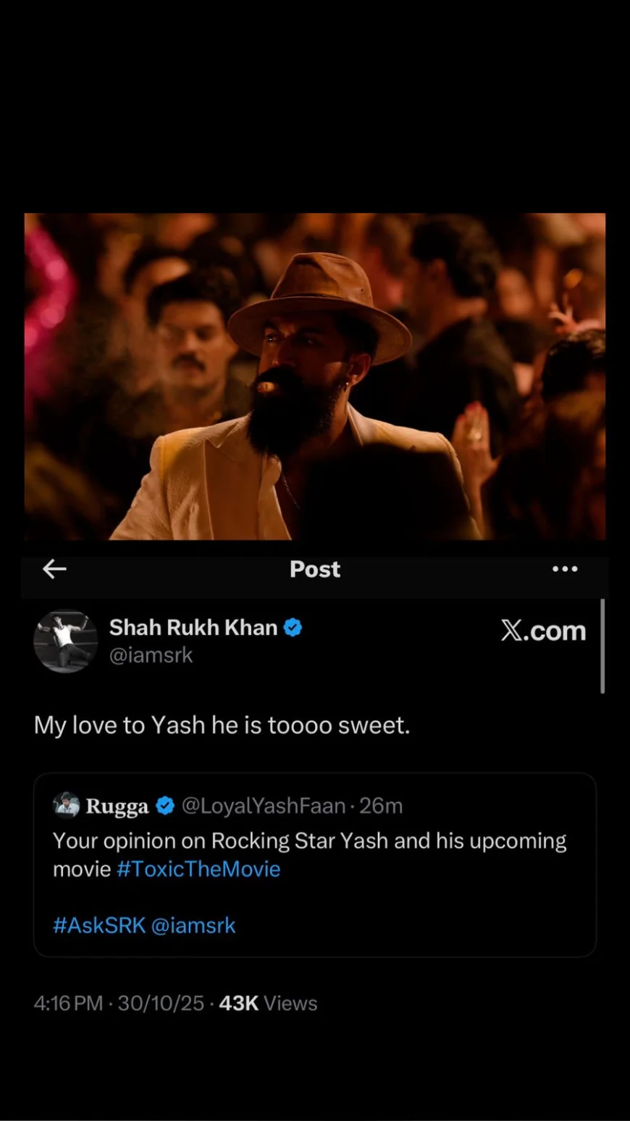Click the vertical scrollbar beside the post
This screenshot has width=630, height=1121.
602,646
